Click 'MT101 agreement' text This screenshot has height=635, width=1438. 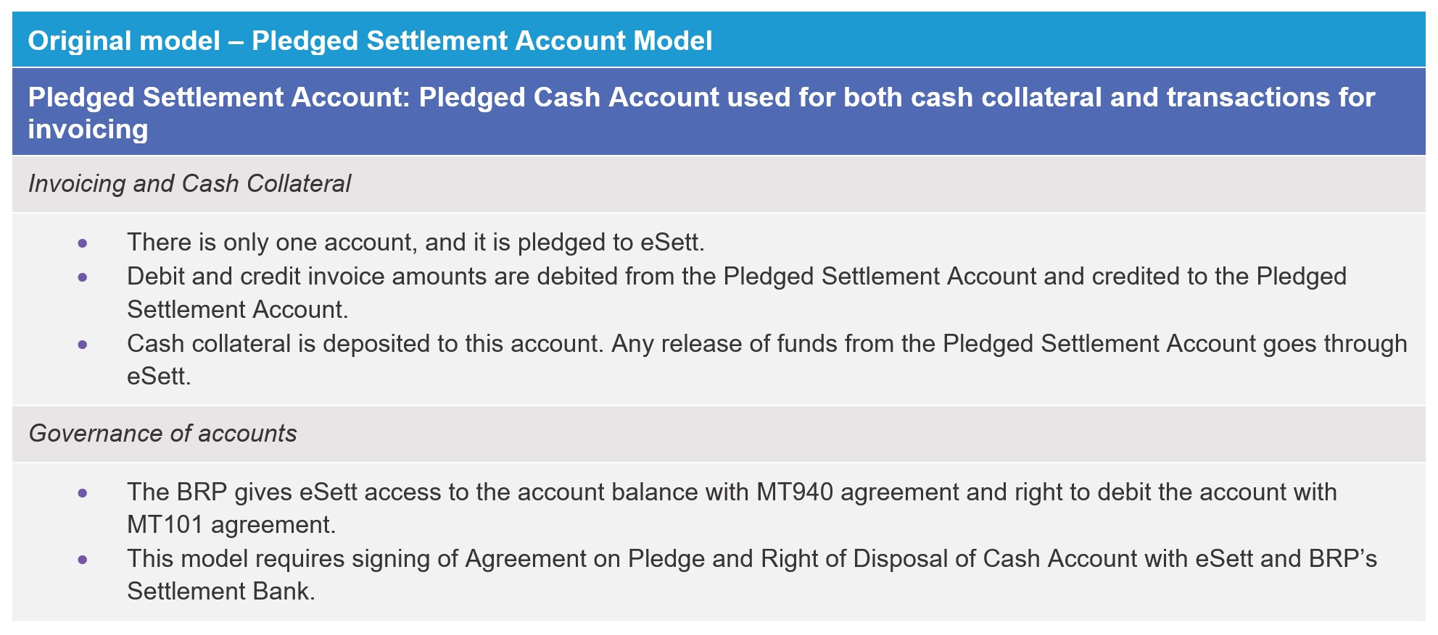coord(231,524)
